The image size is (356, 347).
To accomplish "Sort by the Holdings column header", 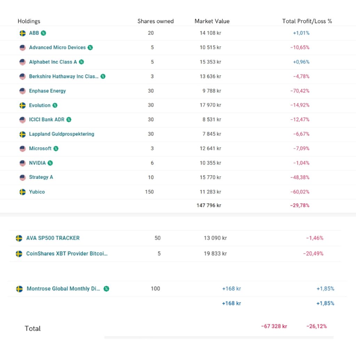I will [29, 21].
